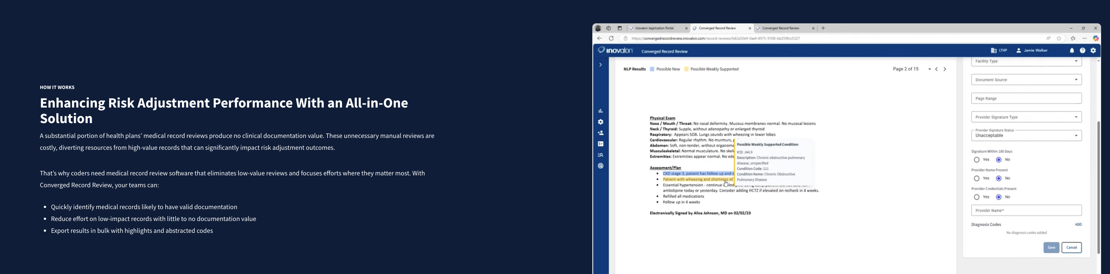This screenshot has width=1110, height=274.
Task: Open the add-user icon in sidebar
Action: coord(600,133)
